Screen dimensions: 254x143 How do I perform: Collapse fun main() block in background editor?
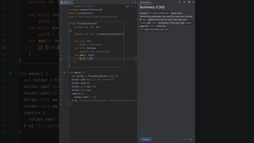point(17,73)
